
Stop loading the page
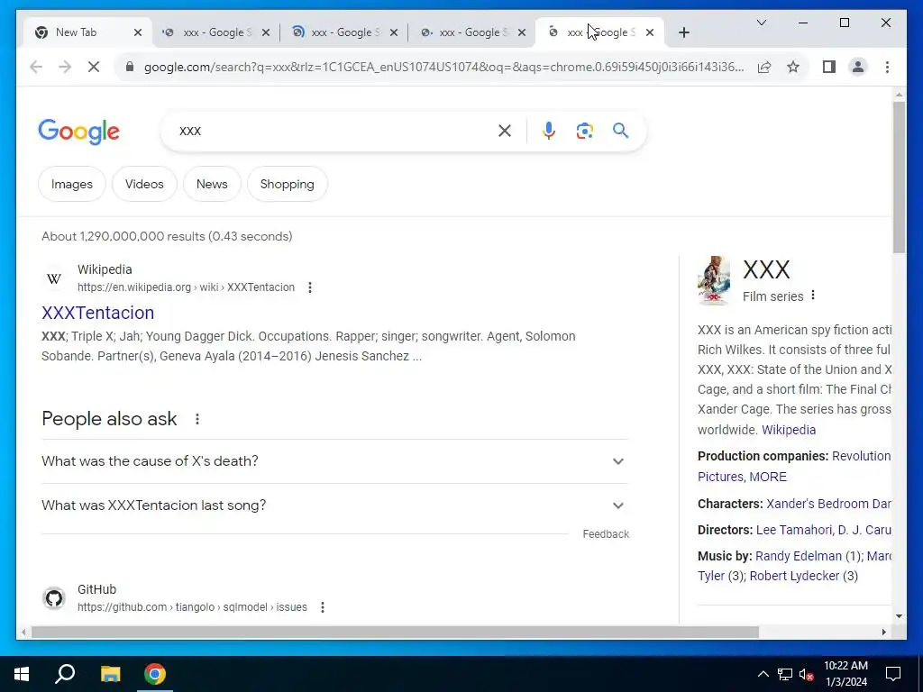[x=94, y=67]
